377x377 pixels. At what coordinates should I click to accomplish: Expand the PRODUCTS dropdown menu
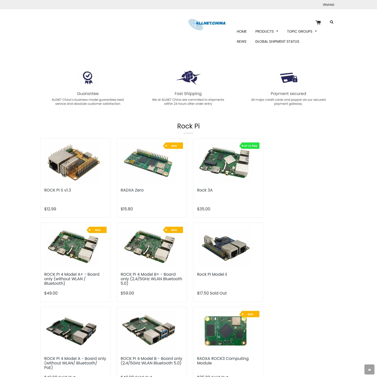click(267, 31)
